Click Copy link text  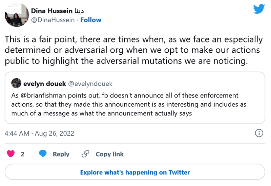tap(109, 154)
